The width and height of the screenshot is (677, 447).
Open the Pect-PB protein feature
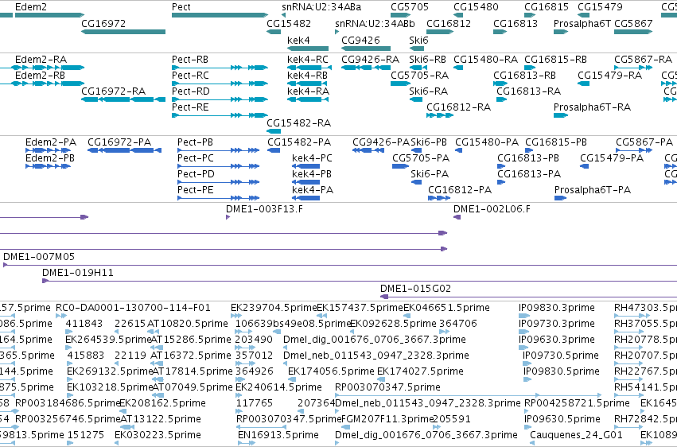pos(219,150)
